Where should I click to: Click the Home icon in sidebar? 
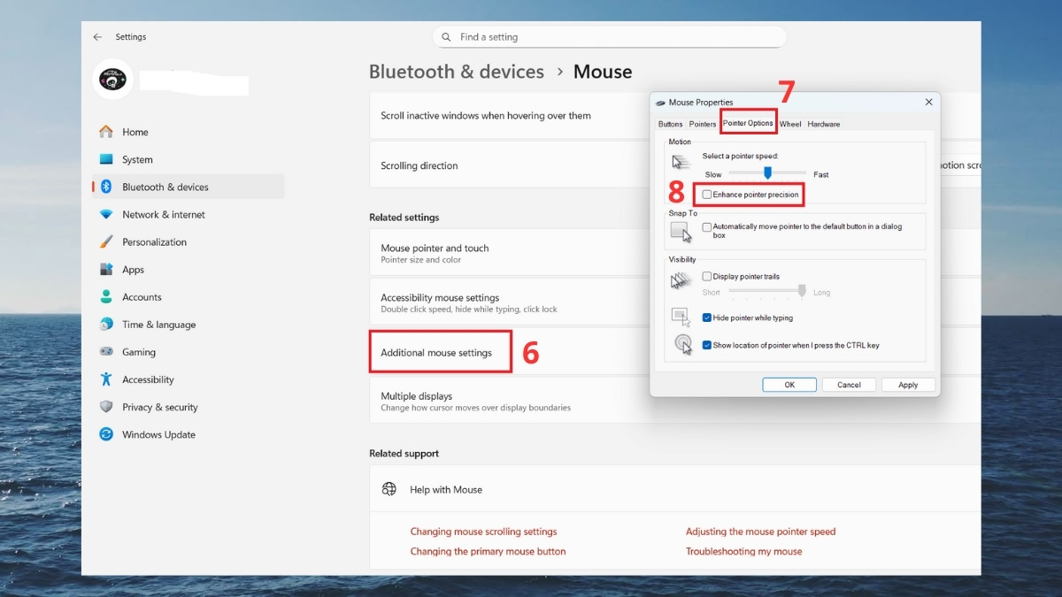[106, 132]
